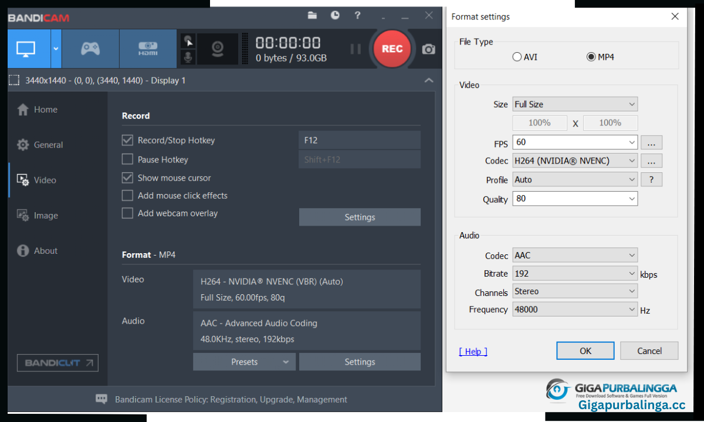Open the audio Codec AAC dropdown
The image size is (704, 422).
coord(575,256)
